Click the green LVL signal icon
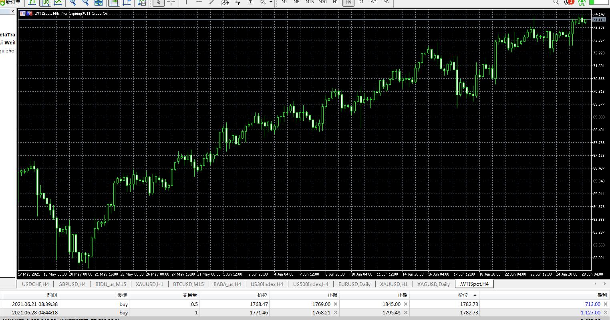Image resolution: width=610 pixels, height=320 pixels. (x=582, y=2)
